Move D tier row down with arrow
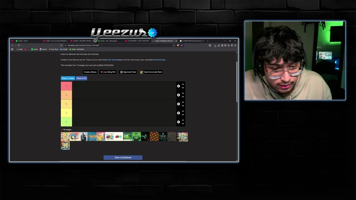 (x=183, y=124)
